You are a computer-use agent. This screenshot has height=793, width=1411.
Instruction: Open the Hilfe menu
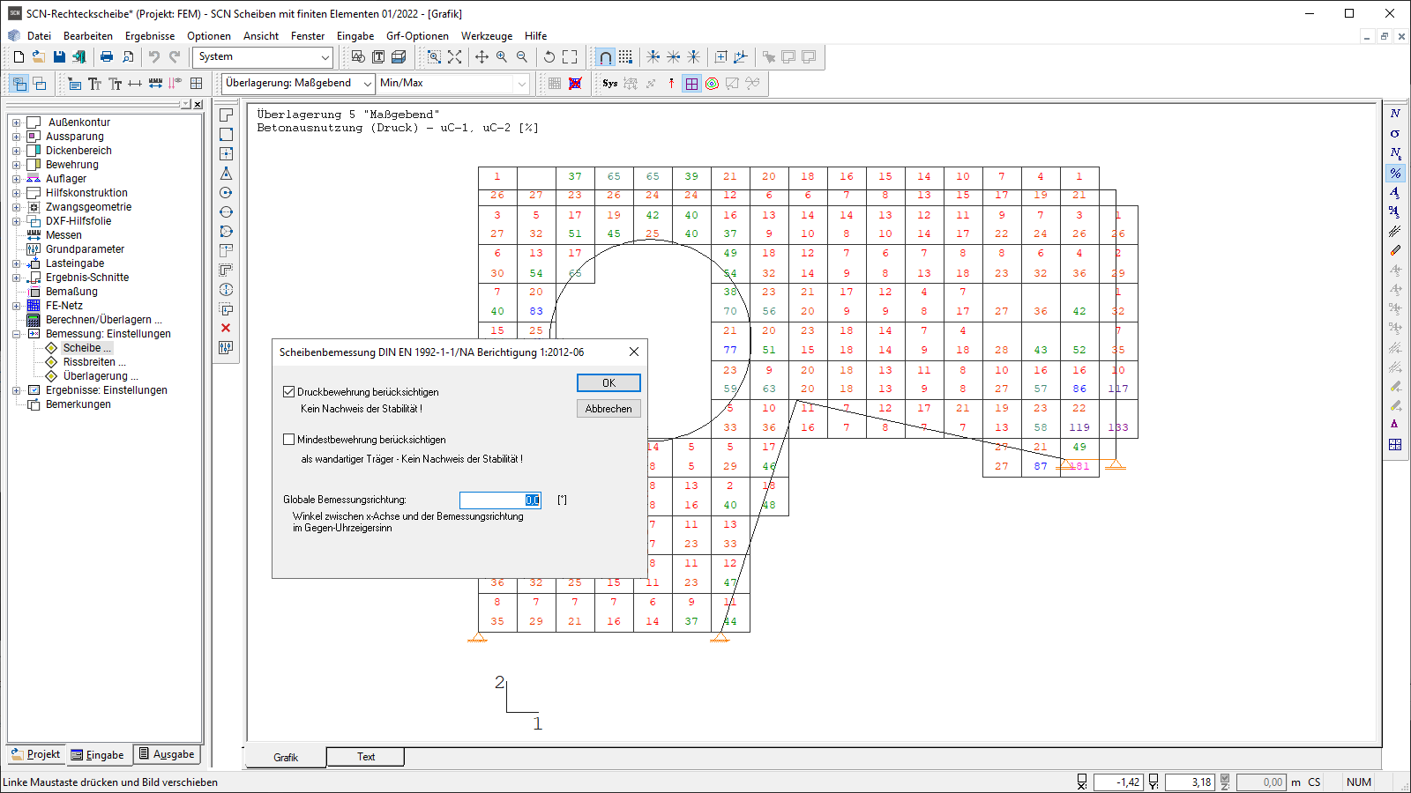(x=536, y=36)
